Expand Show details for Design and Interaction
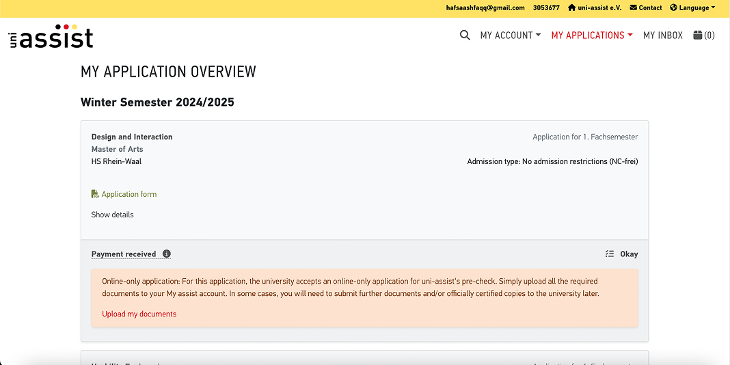This screenshot has height=365, width=730. (x=112, y=215)
